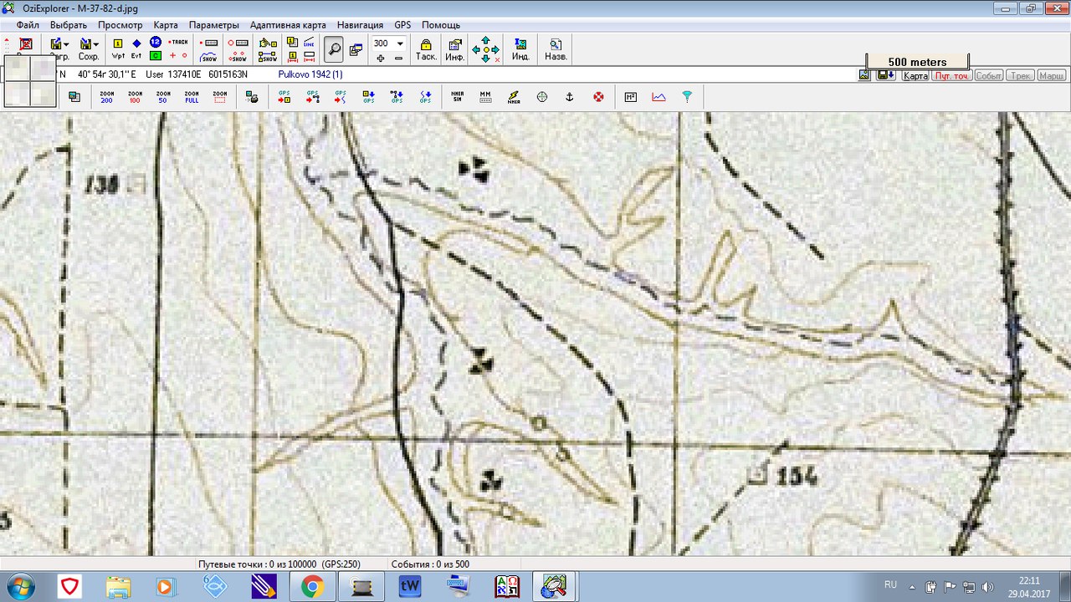Expand the Загр. load dropdown arrow

[66, 43]
